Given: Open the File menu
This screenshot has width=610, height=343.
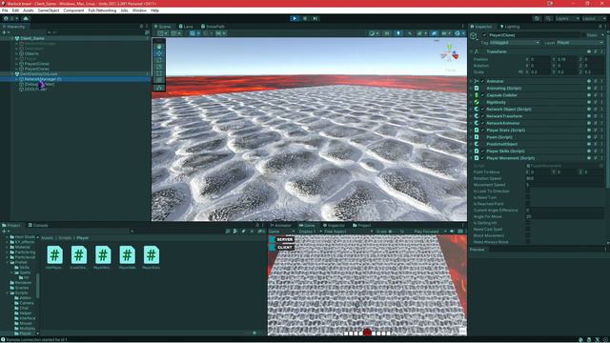Looking at the screenshot, I should click(5, 10).
